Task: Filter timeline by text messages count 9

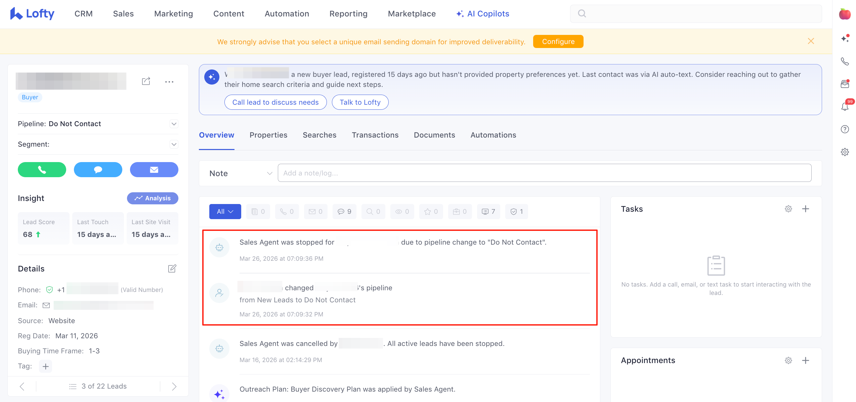Action: point(344,212)
